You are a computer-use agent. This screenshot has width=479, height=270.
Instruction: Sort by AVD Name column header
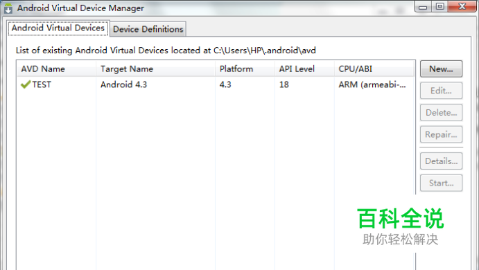56,69
